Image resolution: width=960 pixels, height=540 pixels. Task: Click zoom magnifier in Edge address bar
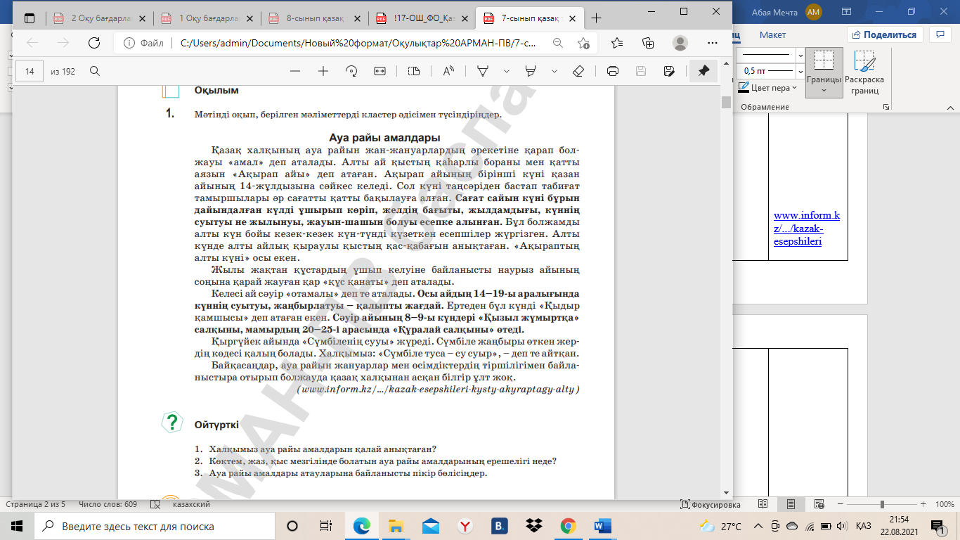[557, 43]
